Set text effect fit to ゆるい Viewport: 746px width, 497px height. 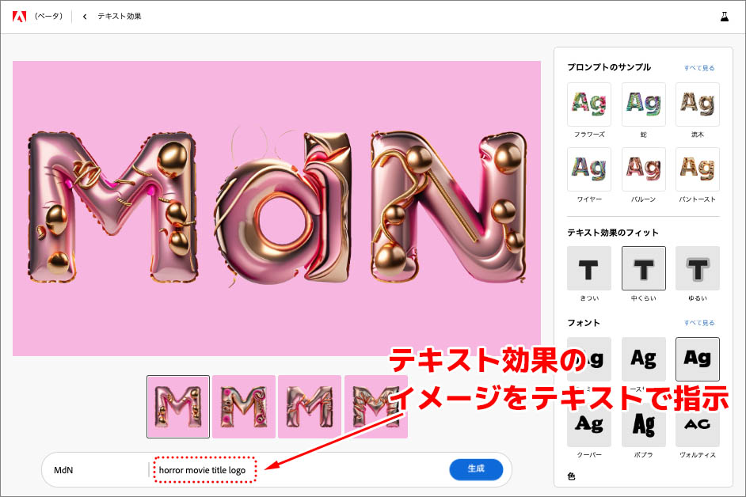click(697, 268)
